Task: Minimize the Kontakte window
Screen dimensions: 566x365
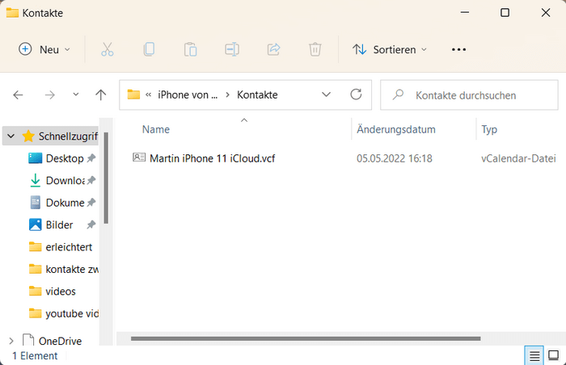Action: point(465,13)
